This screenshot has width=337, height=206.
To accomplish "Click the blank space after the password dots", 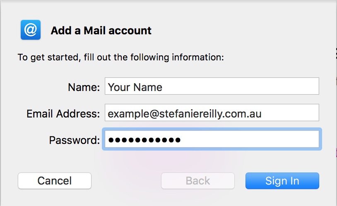I will pos(249,139).
